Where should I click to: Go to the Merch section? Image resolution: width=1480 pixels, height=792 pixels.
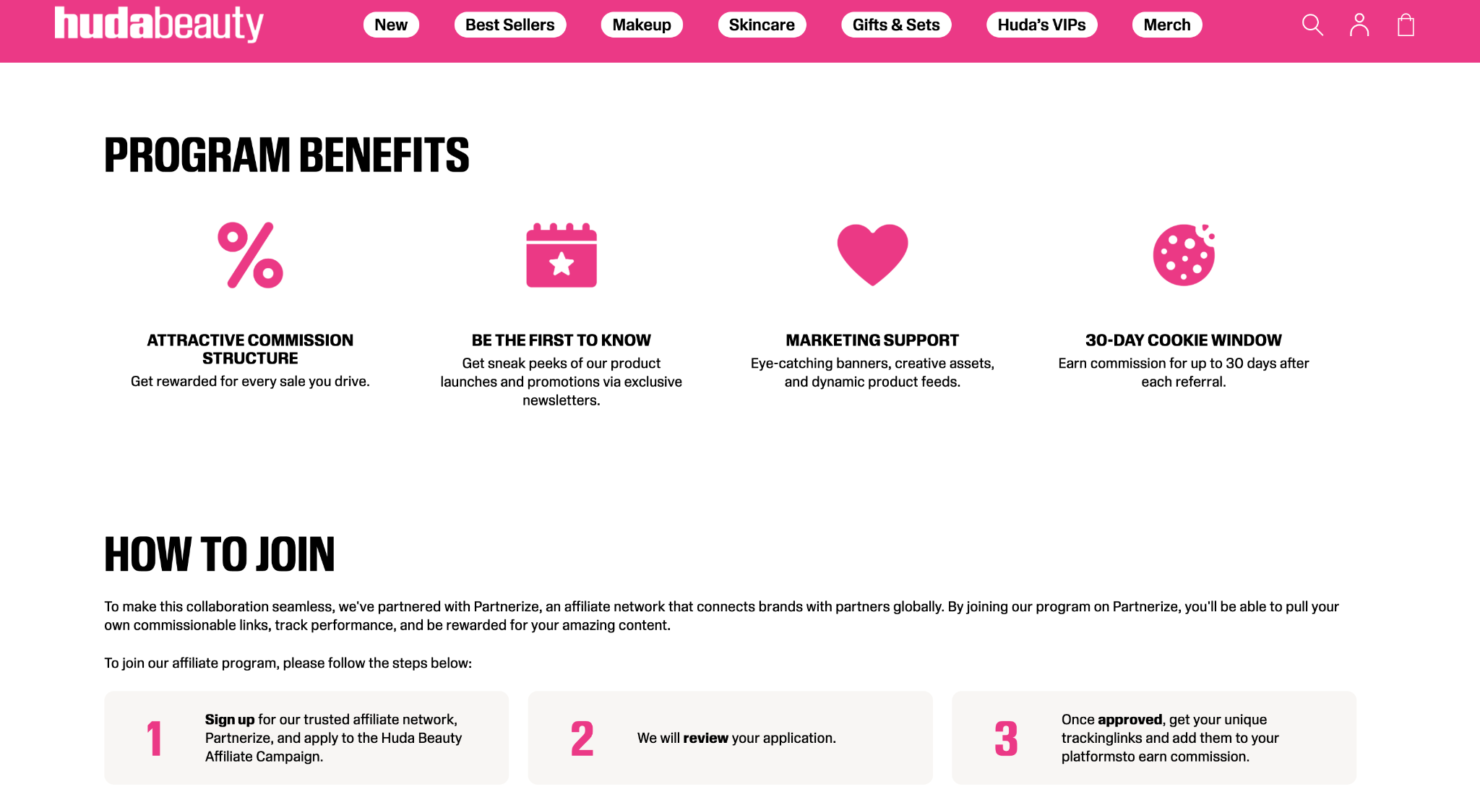coord(1167,25)
